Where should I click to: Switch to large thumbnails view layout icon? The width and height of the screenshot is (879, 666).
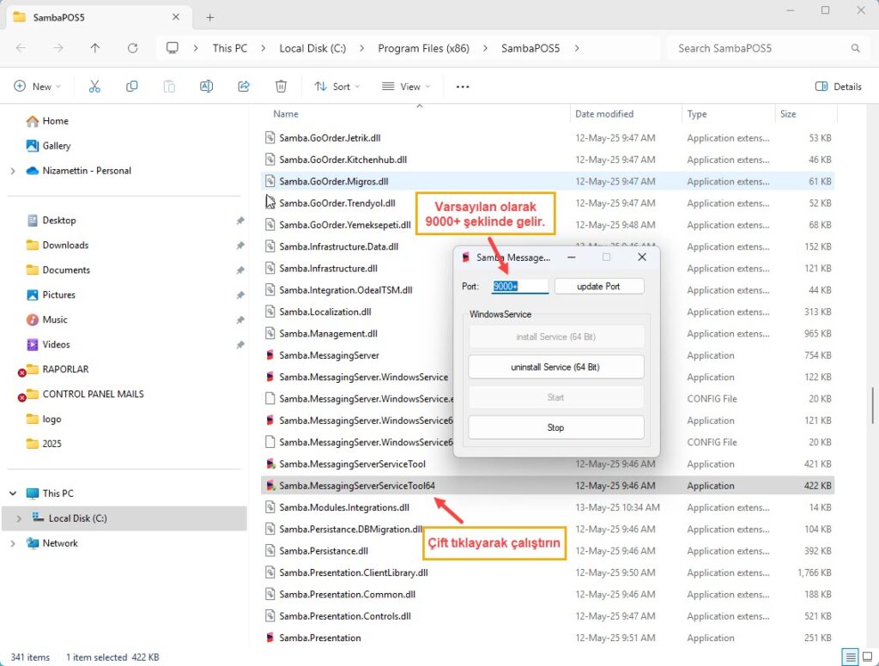tap(867, 657)
